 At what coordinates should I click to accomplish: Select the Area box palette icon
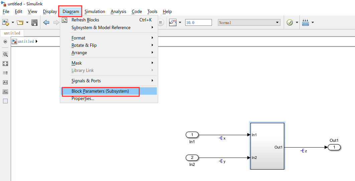coord(5,101)
